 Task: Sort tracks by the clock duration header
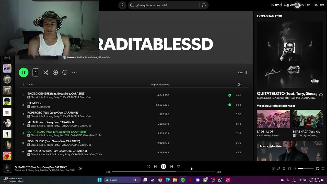coord(239,85)
